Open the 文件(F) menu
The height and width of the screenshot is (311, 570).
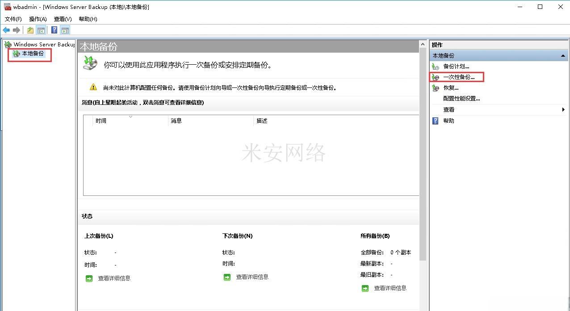click(13, 19)
